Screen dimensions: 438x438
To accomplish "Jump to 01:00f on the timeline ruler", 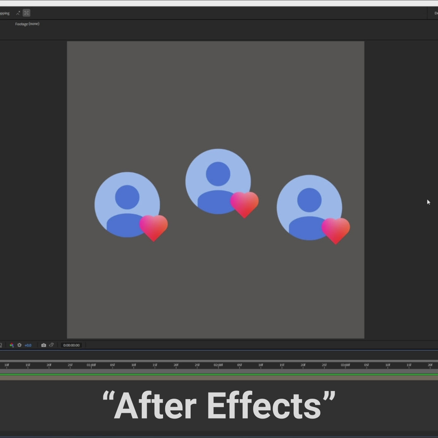I will (x=91, y=365).
